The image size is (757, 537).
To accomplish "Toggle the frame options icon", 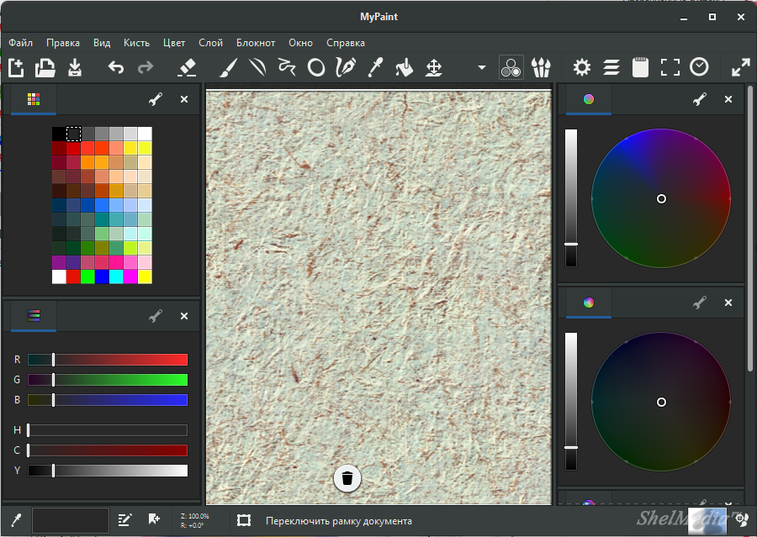I will tap(670, 67).
